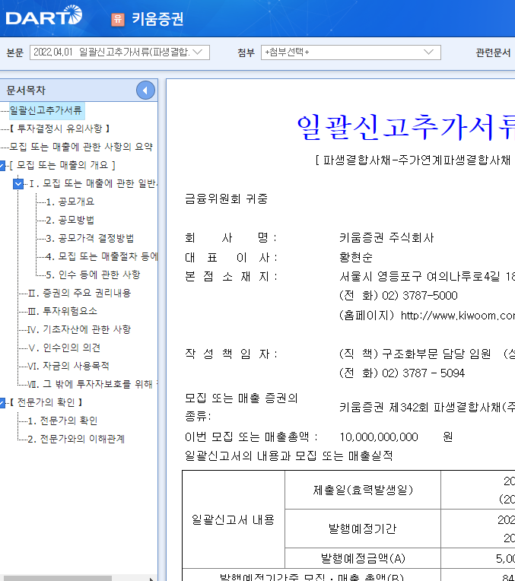Click the 발행예정금액(A) table cell
The image size is (515, 581).
click(363, 558)
